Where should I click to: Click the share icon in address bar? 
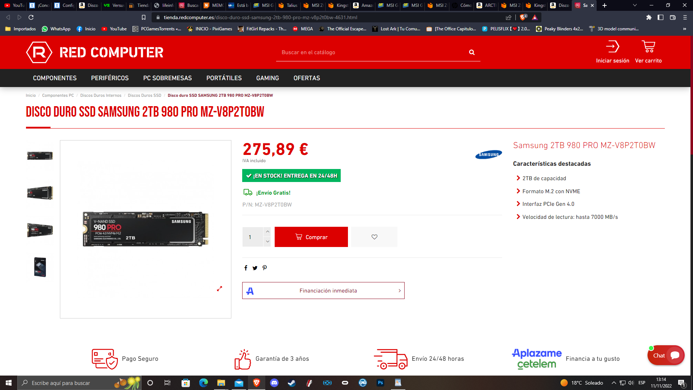(509, 17)
